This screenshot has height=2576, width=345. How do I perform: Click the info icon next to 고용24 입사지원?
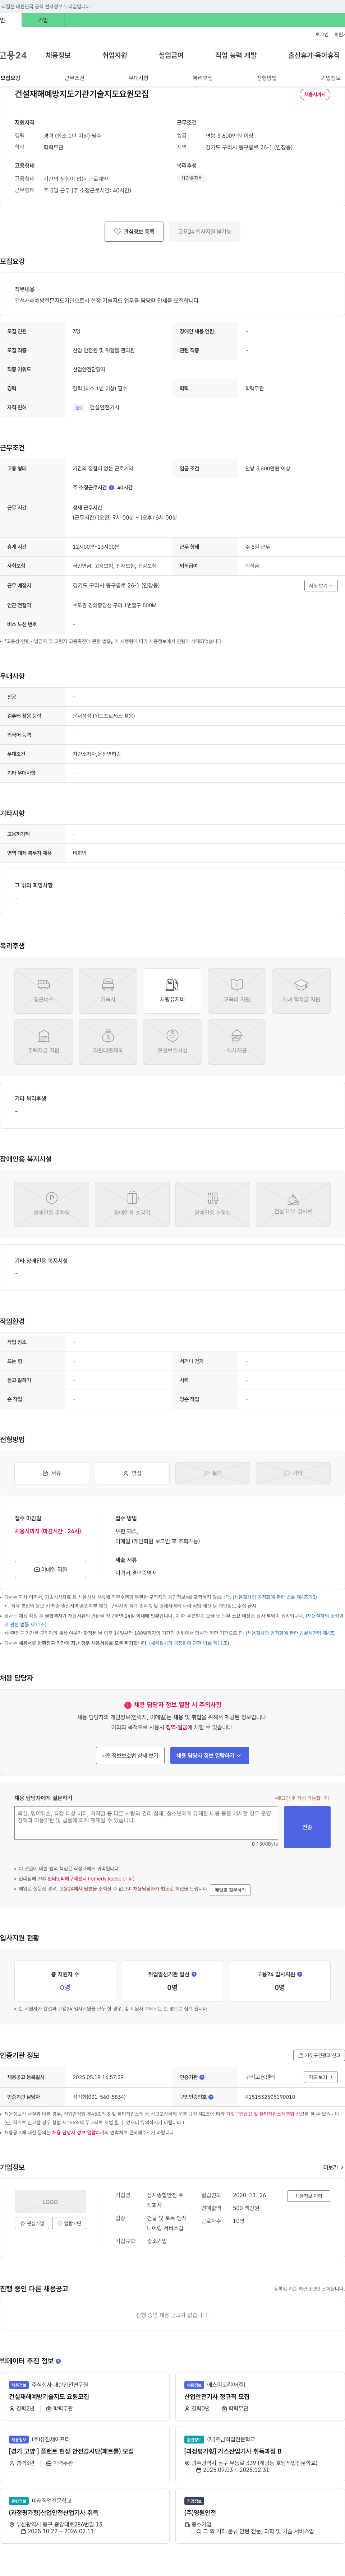tap(300, 1974)
